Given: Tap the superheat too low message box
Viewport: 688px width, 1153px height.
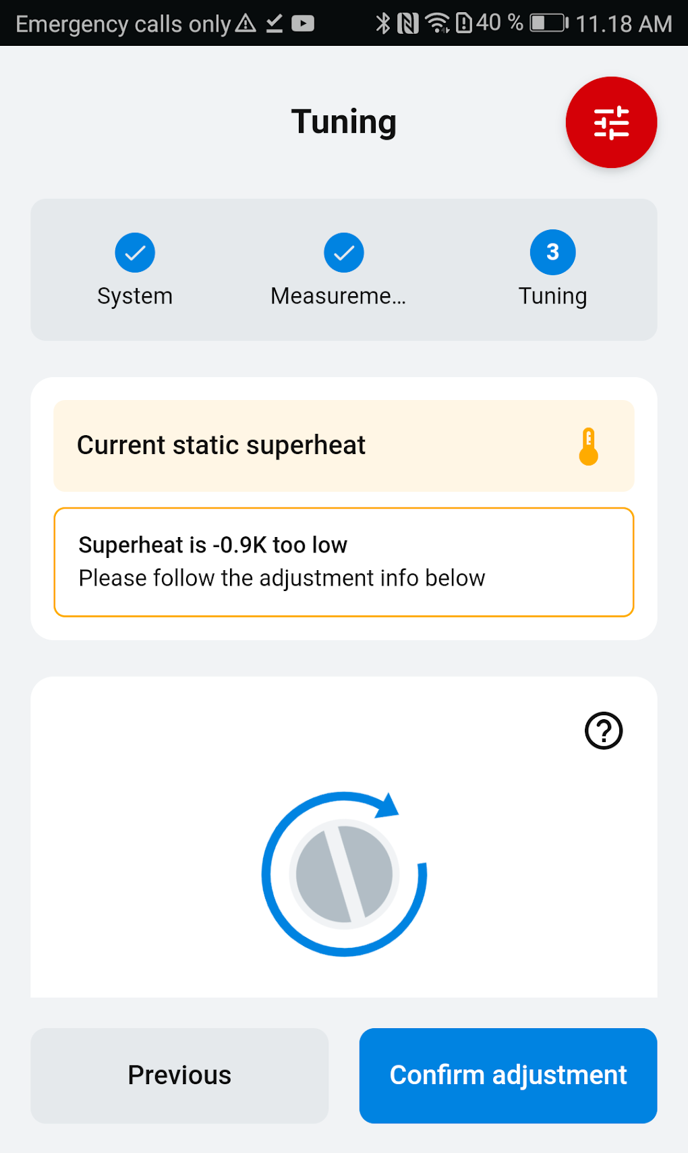Looking at the screenshot, I should [344, 562].
